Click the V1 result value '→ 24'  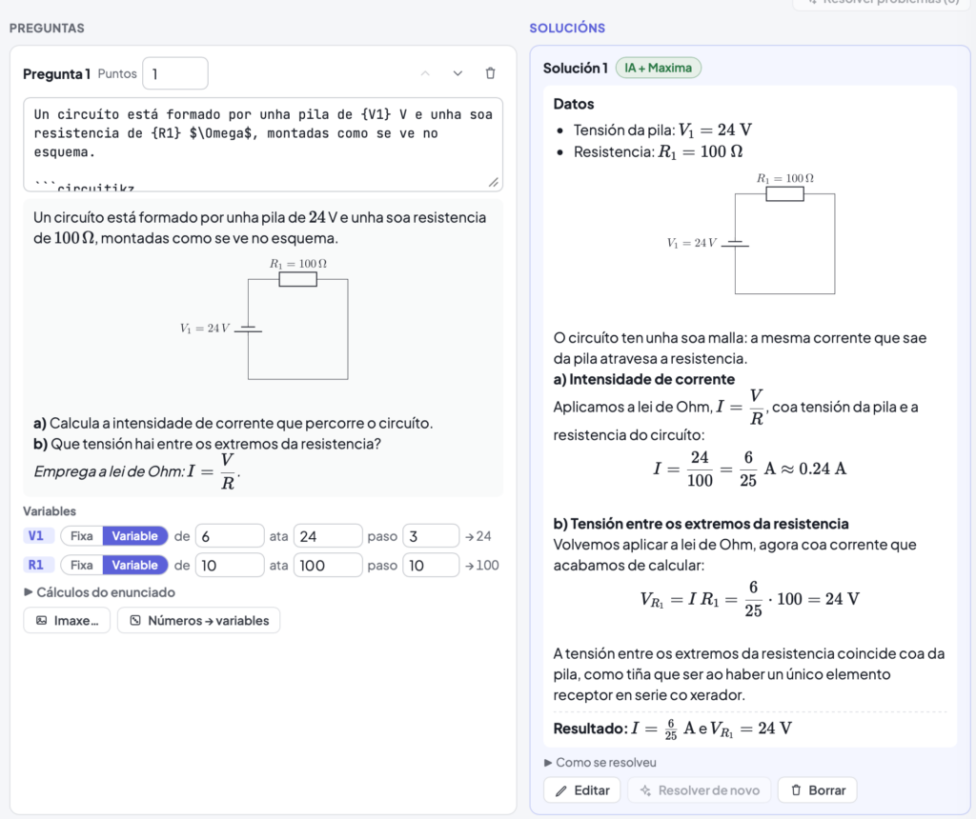pyautogui.click(x=478, y=536)
